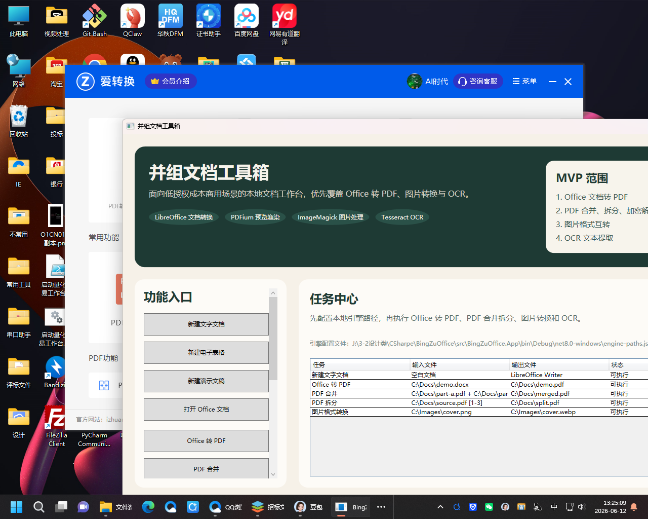Open WeChat icon in the system tray

click(489, 507)
